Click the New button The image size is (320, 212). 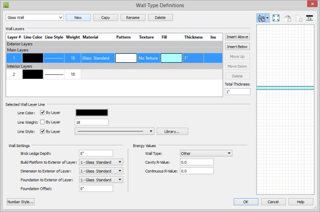(78, 18)
